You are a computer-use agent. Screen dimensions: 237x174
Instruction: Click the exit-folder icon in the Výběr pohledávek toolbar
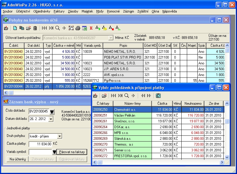[x=95, y=96]
